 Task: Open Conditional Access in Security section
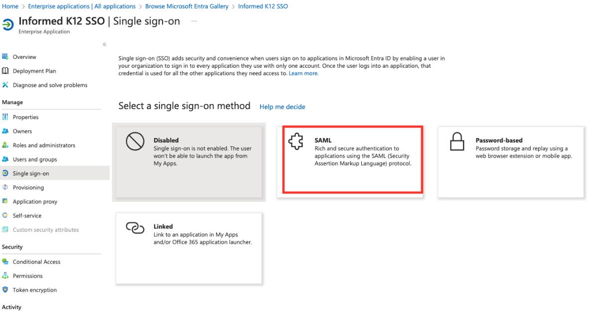36,262
